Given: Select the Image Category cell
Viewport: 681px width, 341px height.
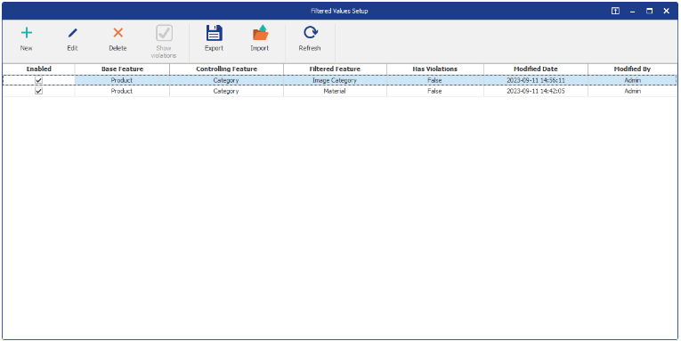Looking at the screenshot, I should click(x=335, y=80).
